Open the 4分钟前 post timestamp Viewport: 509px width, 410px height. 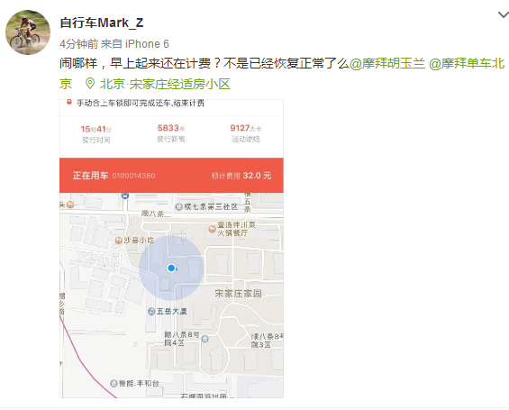point(79,44)
